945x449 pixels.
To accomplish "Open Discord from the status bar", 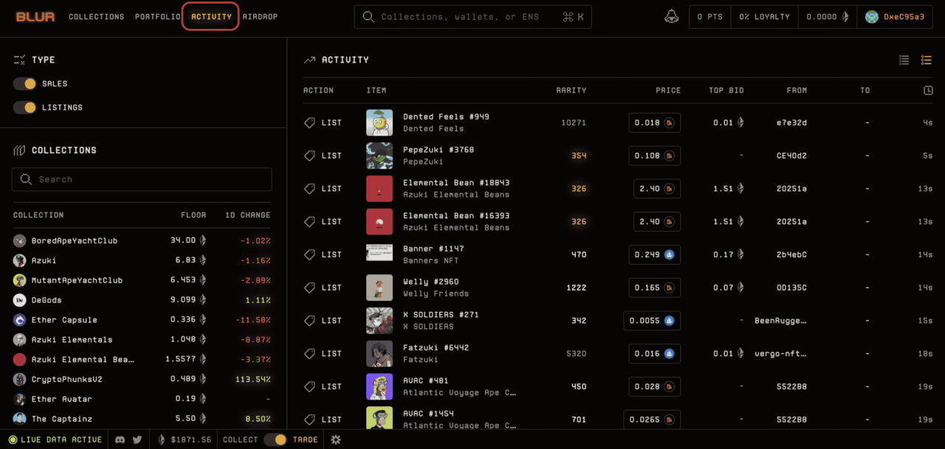I will [x=120, y=439].
